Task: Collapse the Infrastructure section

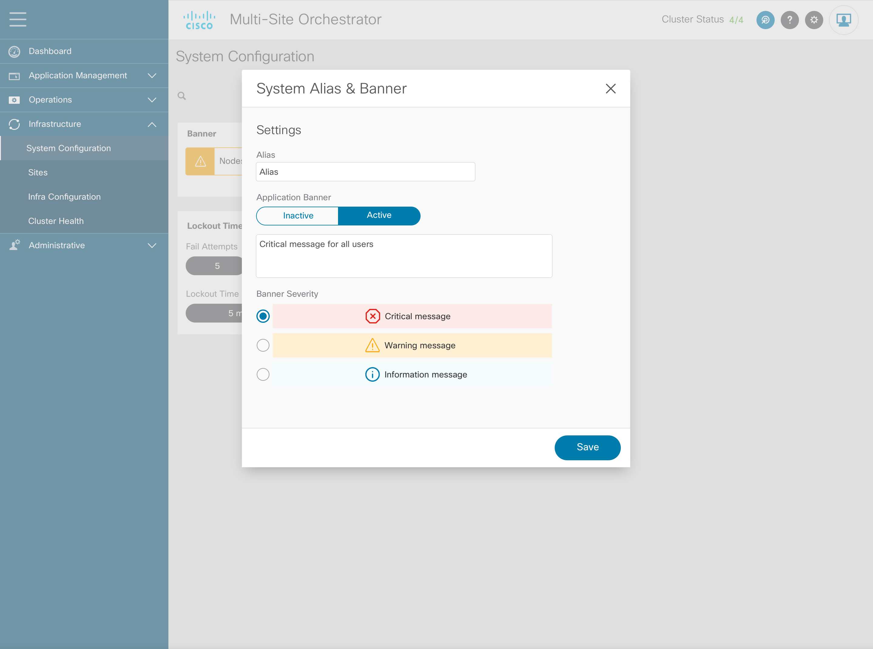Action: [152, 124]
